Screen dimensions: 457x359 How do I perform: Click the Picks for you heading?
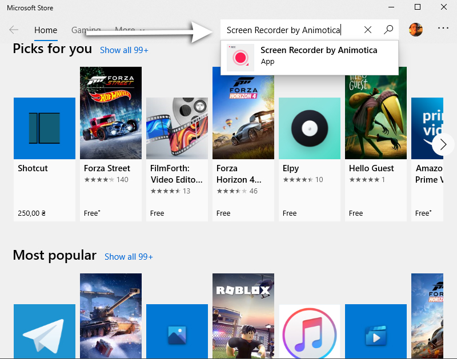[53, 49]
